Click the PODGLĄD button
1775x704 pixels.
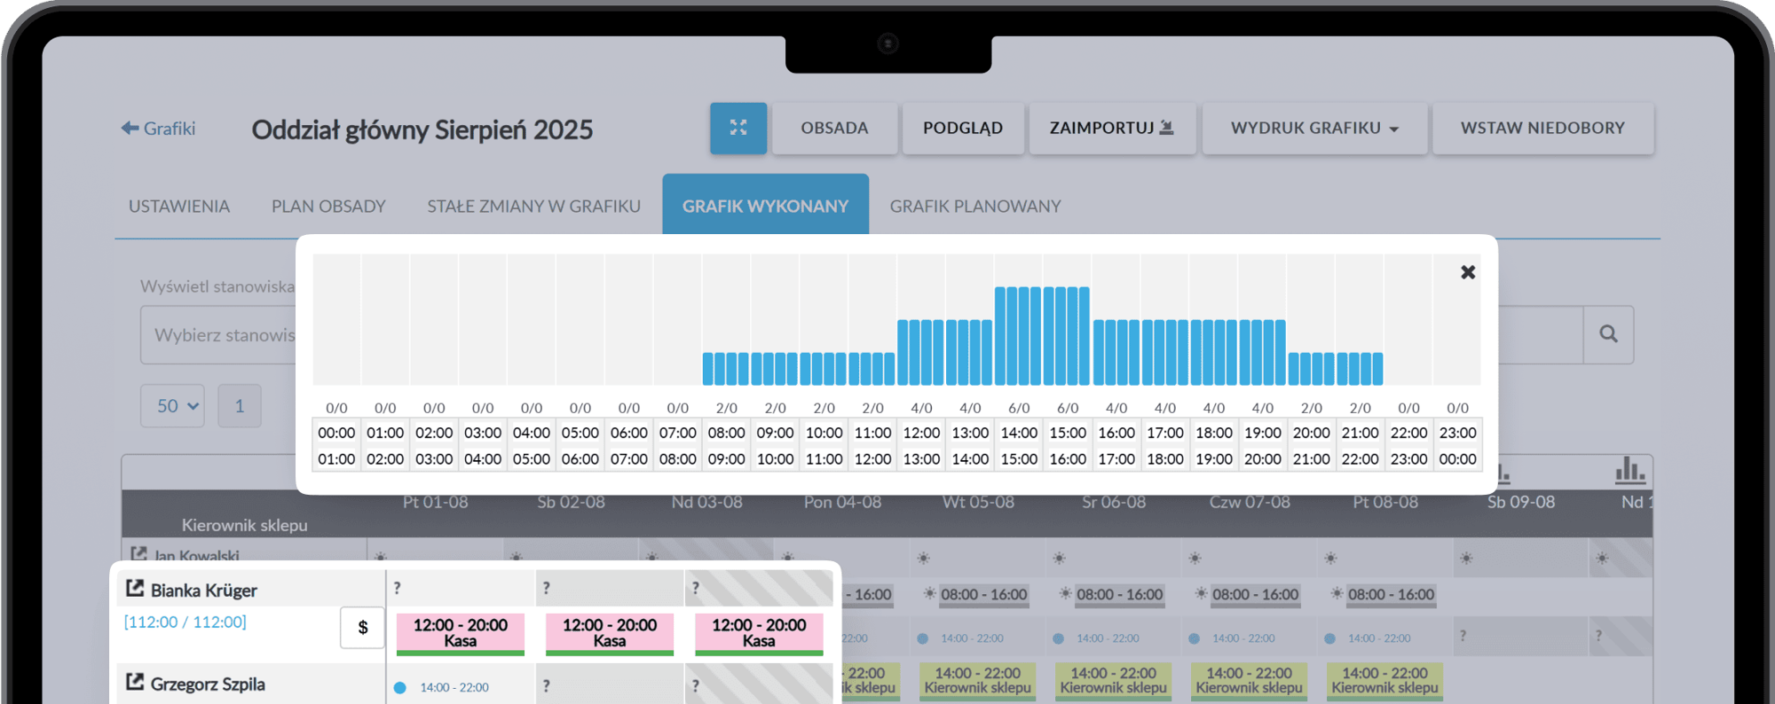(963, 128)
